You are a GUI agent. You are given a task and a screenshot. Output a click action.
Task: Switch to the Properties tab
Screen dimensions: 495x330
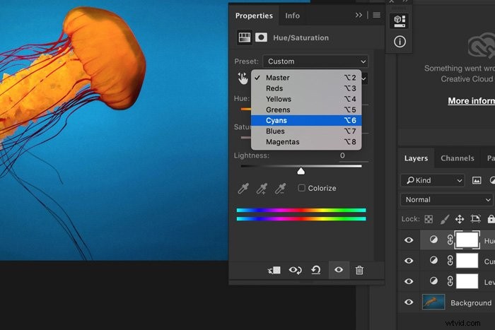click(254, 16)
